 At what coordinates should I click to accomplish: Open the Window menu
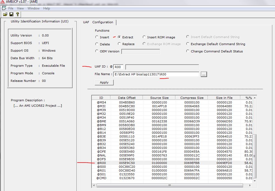coord(34,8)
